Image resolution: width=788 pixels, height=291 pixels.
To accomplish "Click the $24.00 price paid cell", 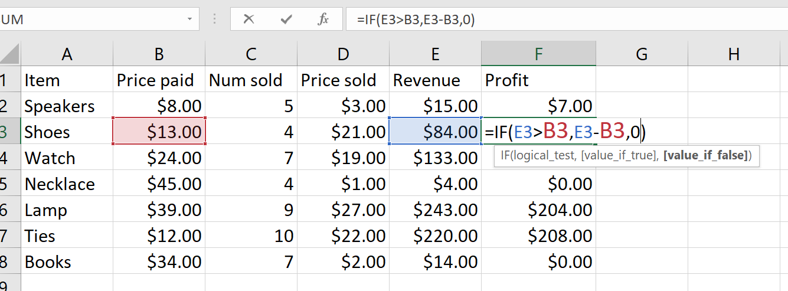I will pyautogui.click(x=159, y=158).
